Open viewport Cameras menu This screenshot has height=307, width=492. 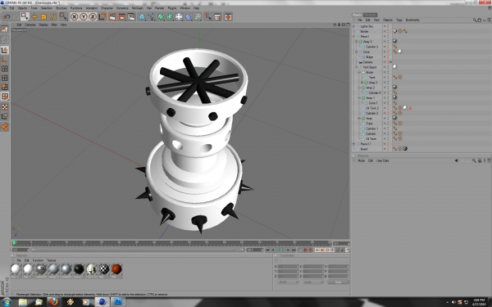coord(30,25)
